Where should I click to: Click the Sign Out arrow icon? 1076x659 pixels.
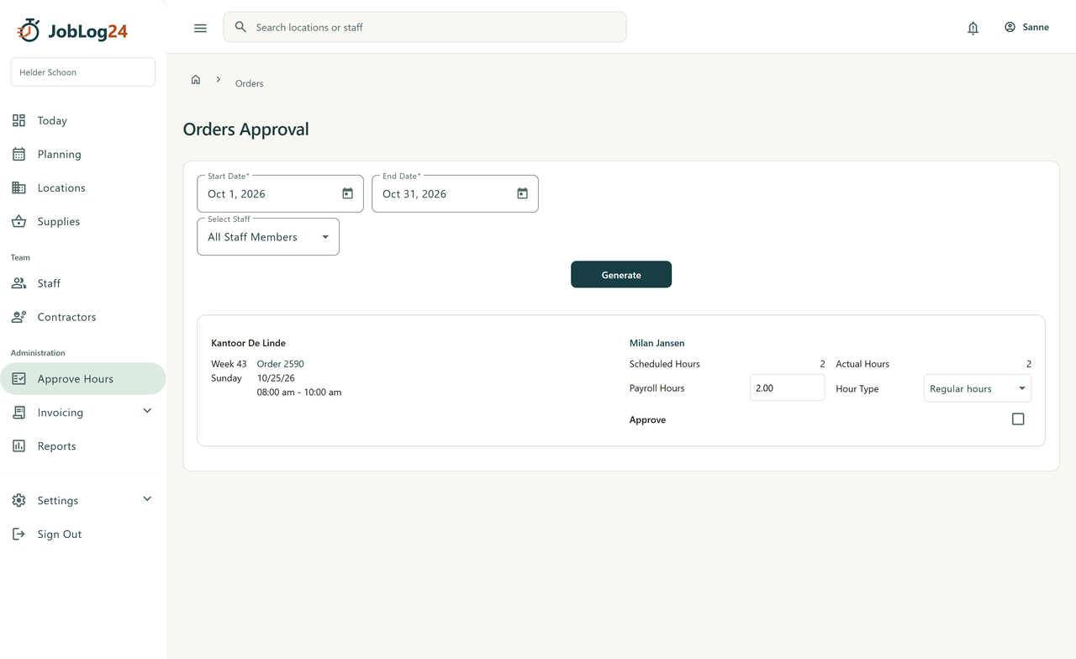(18, 534)
